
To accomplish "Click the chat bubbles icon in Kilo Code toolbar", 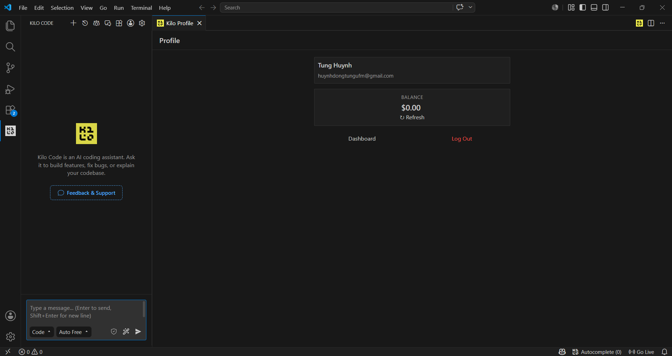I will pos(108,23).
